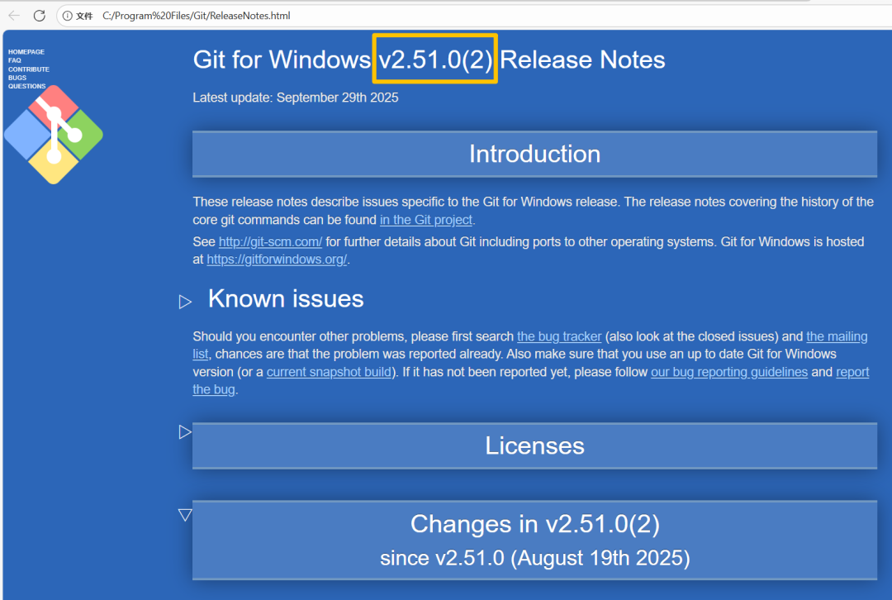Click the Git for Windows logo
This screenshot has height=600, width=892.
click(54, 135)
